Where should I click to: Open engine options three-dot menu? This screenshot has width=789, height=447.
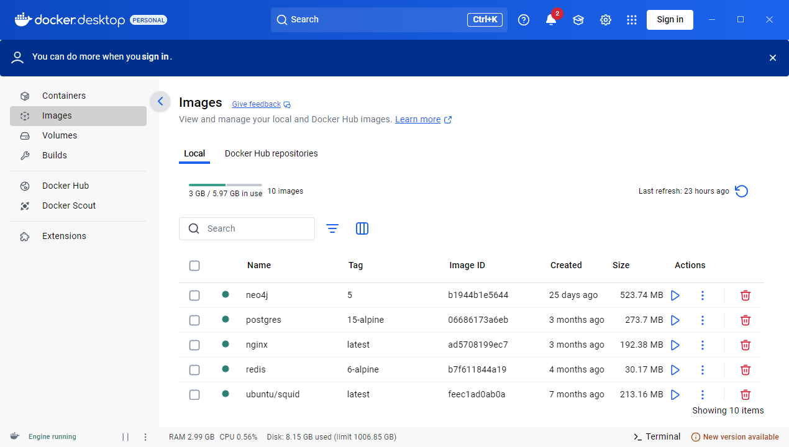(145, 437)
